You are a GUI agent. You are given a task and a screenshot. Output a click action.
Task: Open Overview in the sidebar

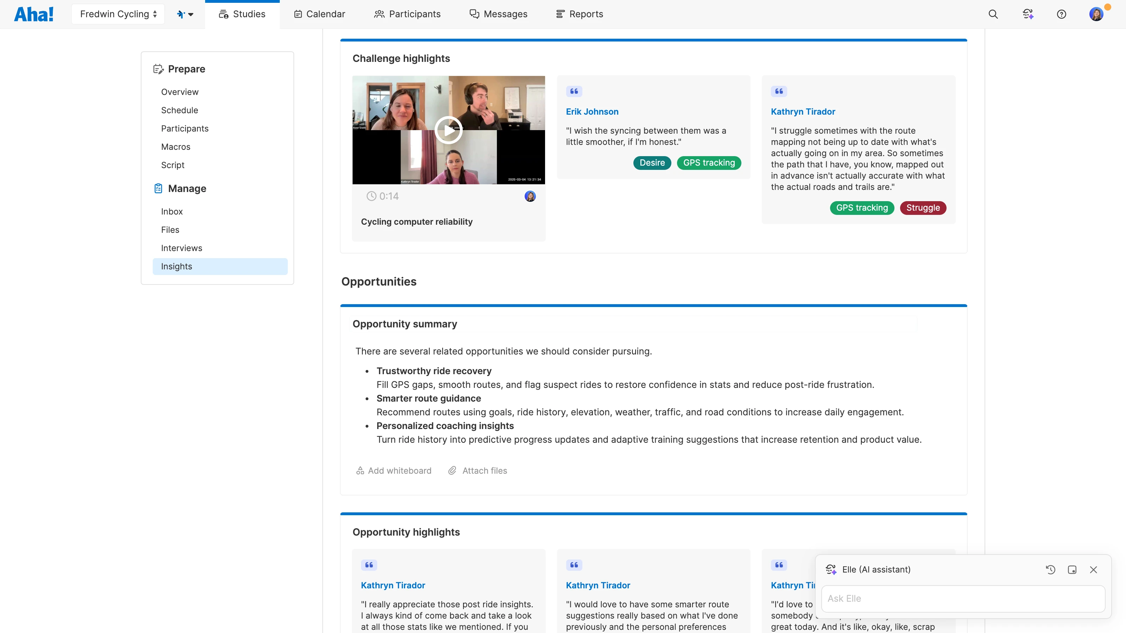[180, 92]
